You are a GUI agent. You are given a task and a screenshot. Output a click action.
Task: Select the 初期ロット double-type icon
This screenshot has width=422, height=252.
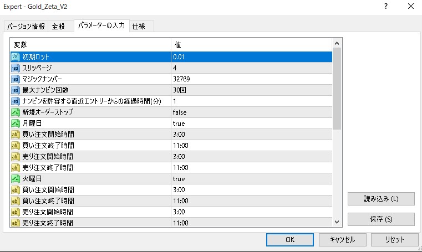click(x=16, y=57)
